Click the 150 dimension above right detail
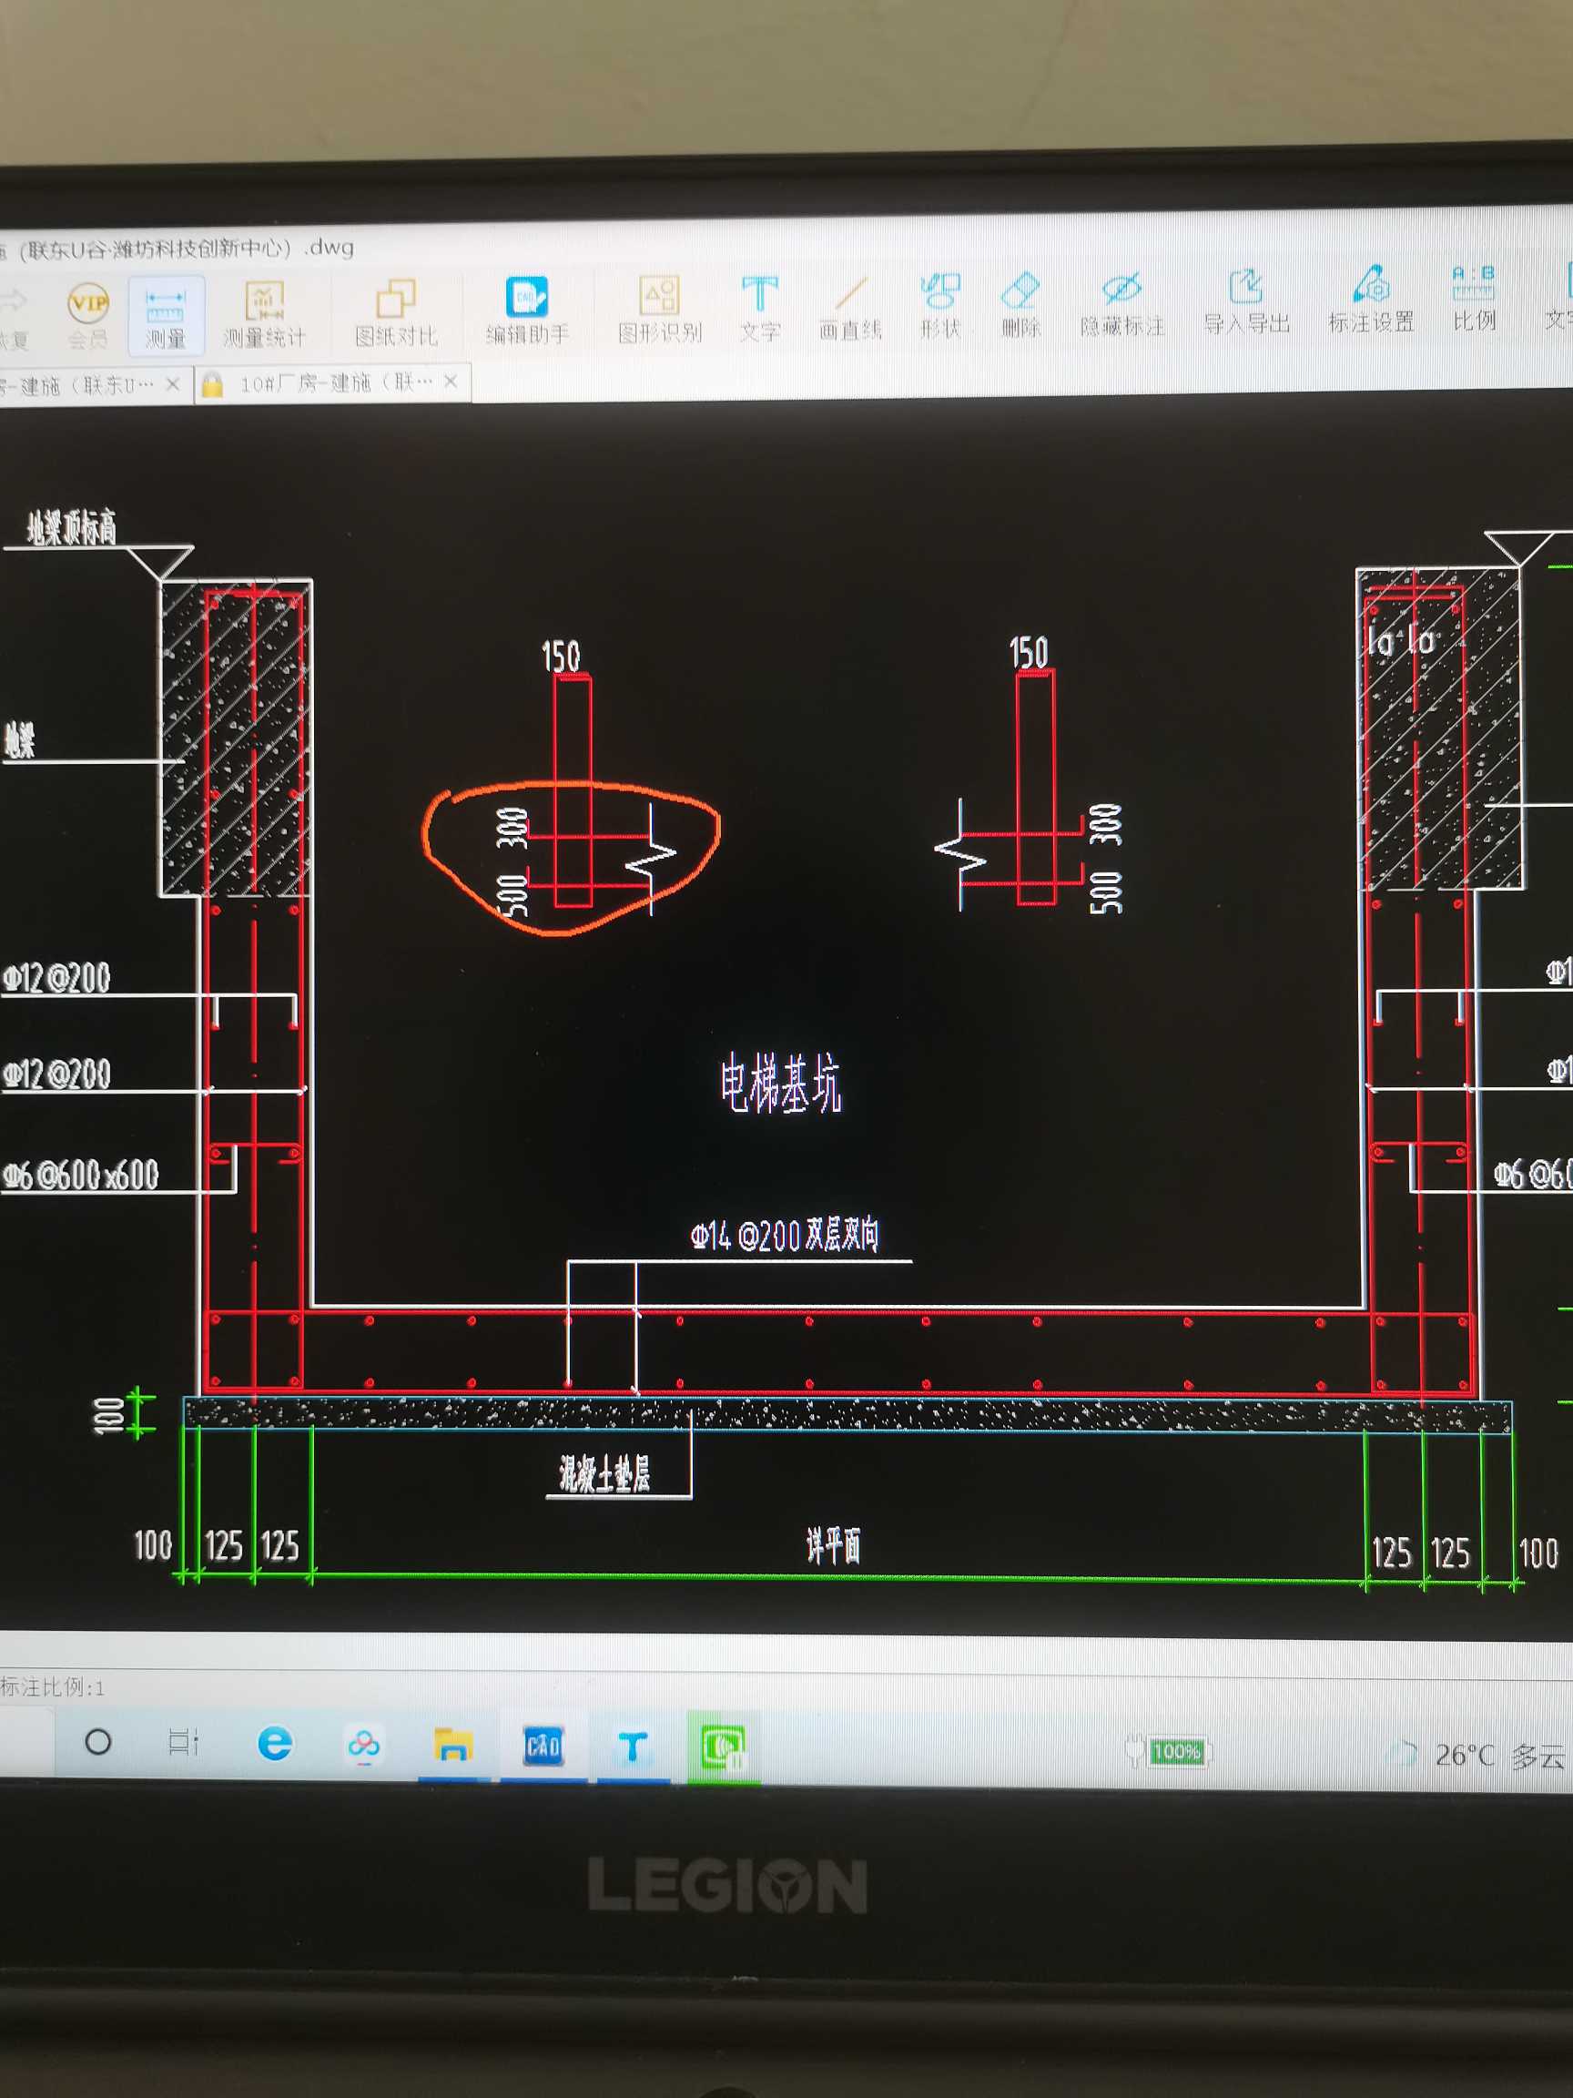Viewport: 1573px width, 2098px height. click(x=1029, y=653)
